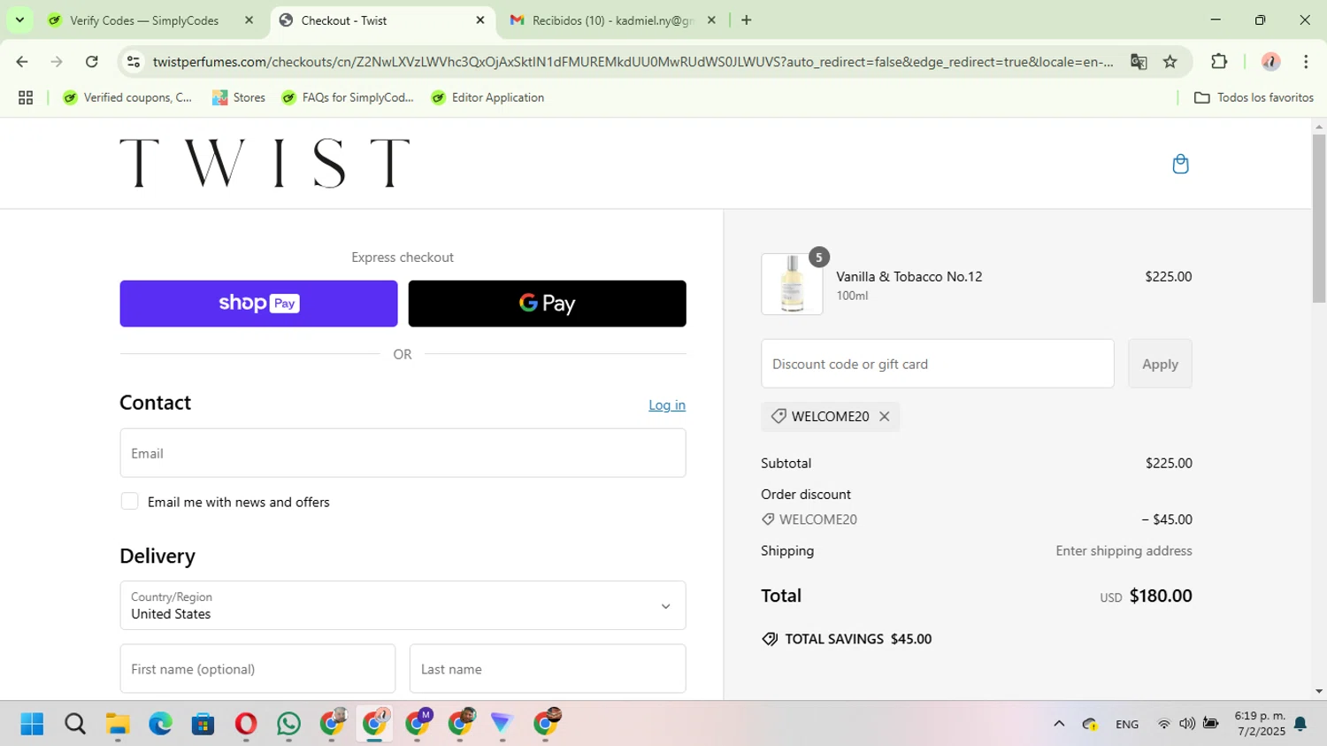Launch Microsoft Edge from taskbar

pyautogui.click(x=160, y=725)
